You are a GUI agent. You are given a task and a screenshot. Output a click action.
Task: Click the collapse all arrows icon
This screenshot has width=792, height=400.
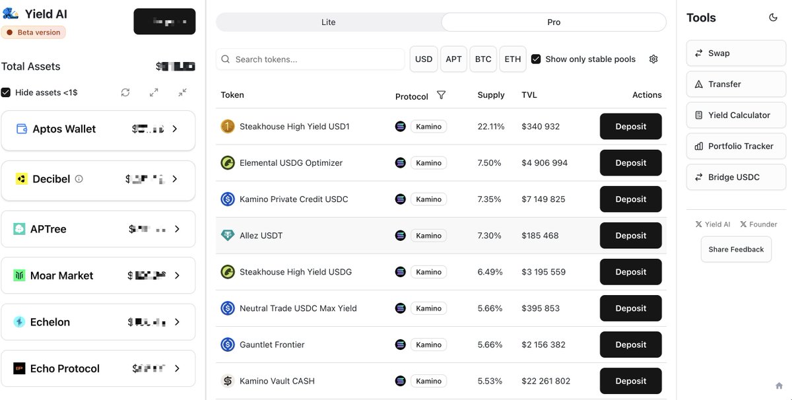[183, 92]
